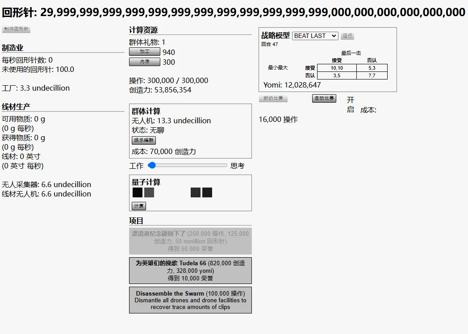Screen dimensions: 468x334
Task: Click the 成本: label near 自动比赛
Action: point(368,110)
